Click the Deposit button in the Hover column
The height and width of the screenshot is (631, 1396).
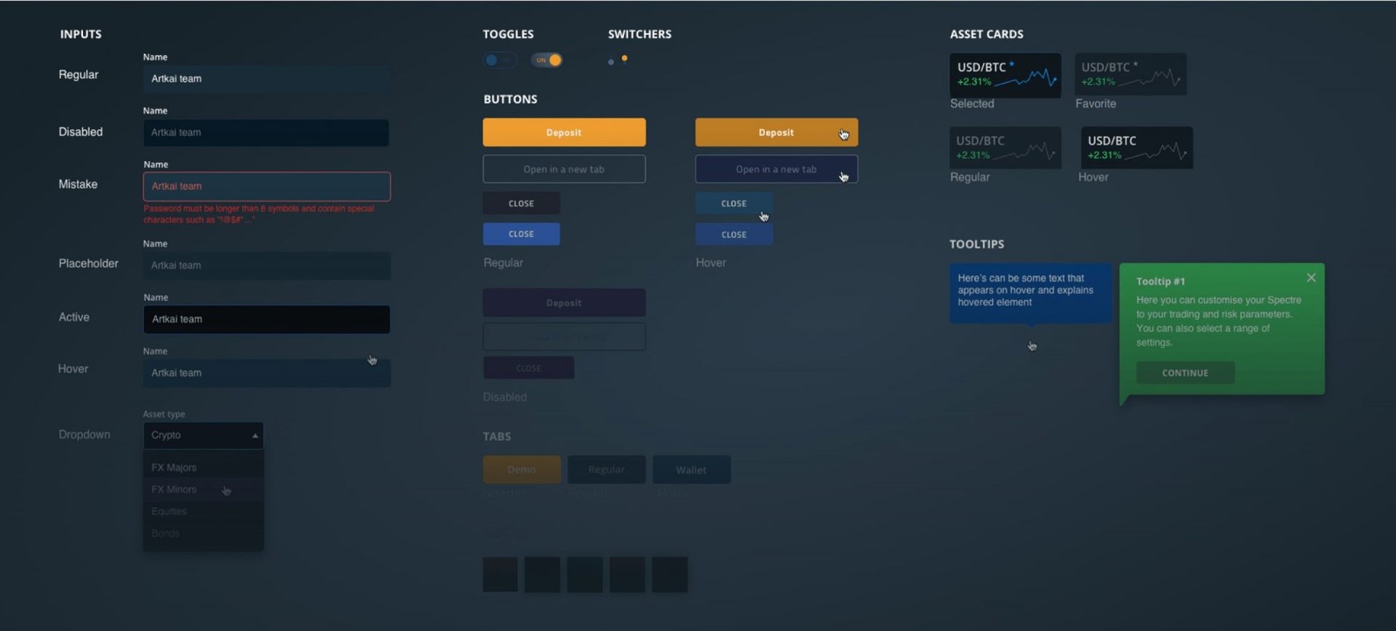[x=777, y=132]
